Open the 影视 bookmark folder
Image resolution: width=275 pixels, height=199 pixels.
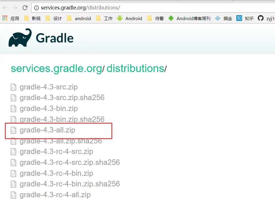(32, 18)
